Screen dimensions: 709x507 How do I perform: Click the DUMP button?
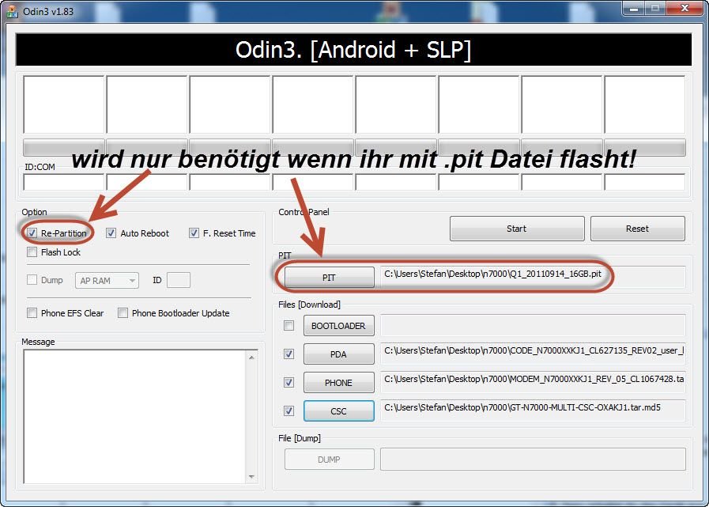329,460
